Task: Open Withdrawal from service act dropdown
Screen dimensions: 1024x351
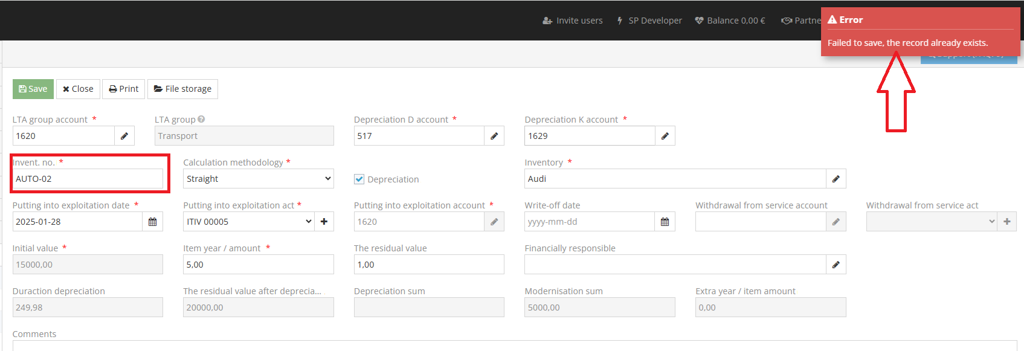Action: click(x=932, y=222)
